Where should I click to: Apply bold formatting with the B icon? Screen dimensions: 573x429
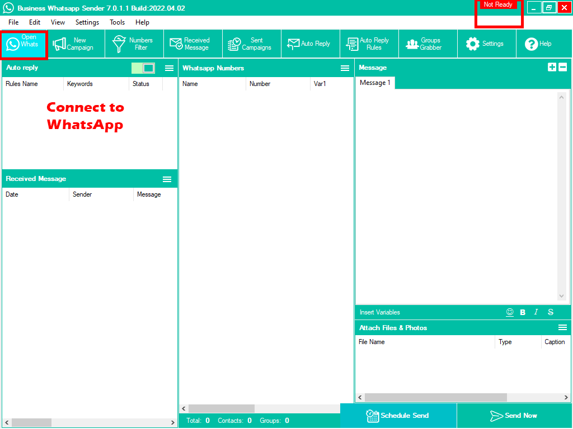tap(523, 312)
